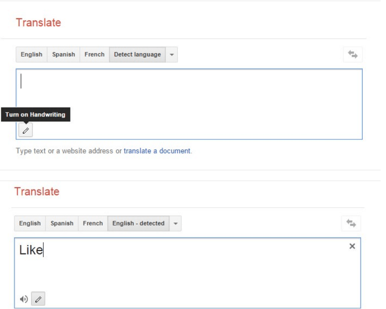
Task: Select English in lower language bar
Action: 30,224
